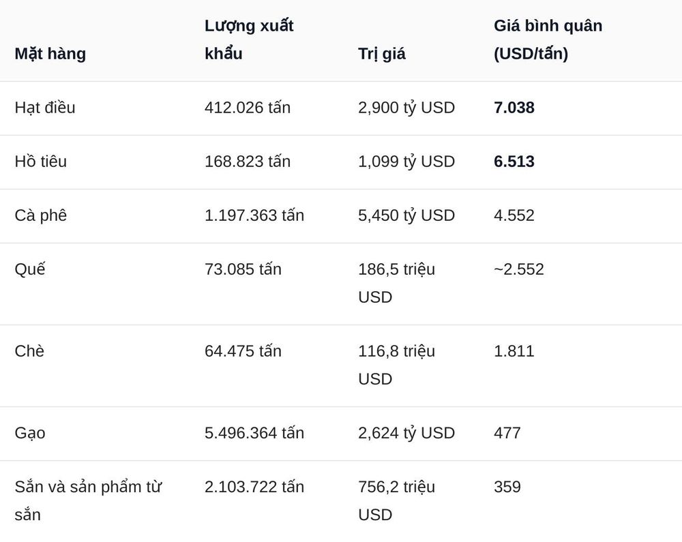Click the Hạt điều row label
682x542 pixels.
click(45, 108)
